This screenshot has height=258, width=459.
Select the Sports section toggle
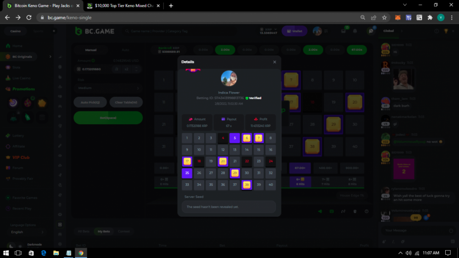[x=39, y=31]
